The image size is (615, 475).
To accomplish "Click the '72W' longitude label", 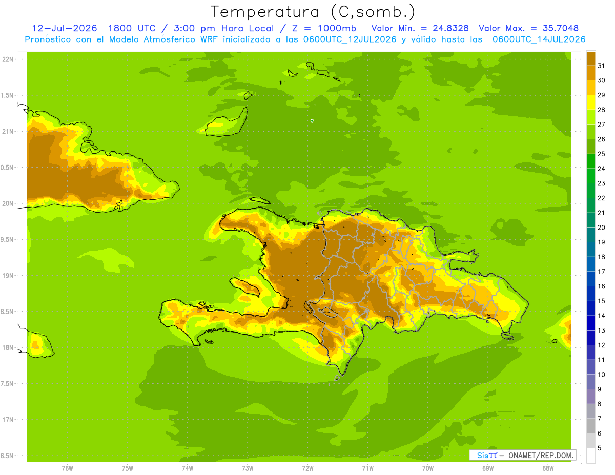I will [307, 468].
